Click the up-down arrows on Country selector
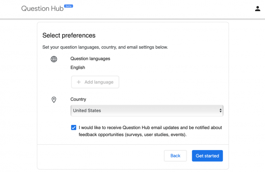This screenshot has width=265, height=172. pyautogui.click(x=220, y=111)
